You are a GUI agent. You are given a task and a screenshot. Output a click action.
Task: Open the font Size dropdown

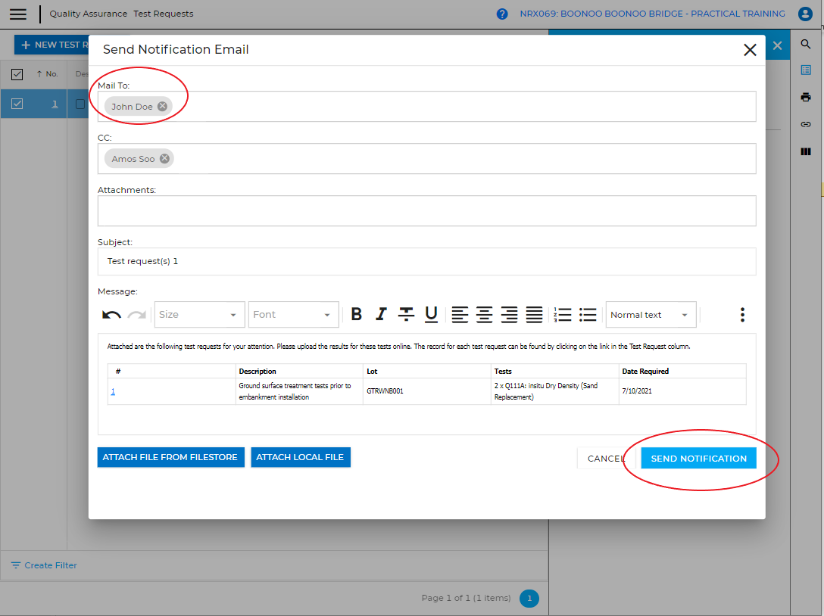[x=199, y=315]
